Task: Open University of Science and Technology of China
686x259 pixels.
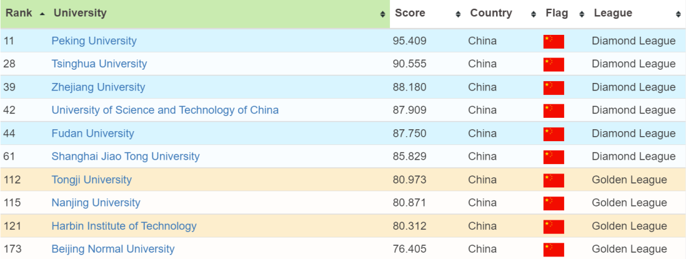Action: (165, 110)
